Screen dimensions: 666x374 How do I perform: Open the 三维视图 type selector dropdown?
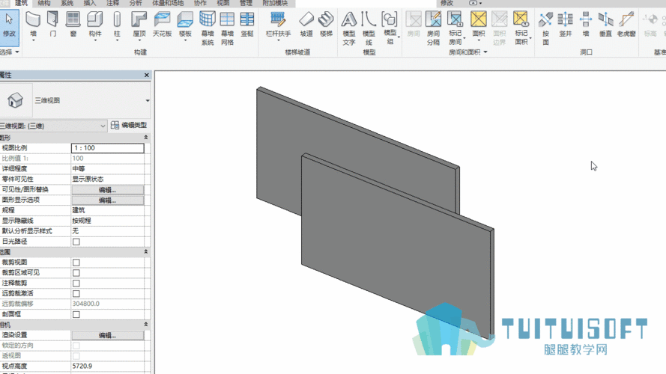point(148,100)
